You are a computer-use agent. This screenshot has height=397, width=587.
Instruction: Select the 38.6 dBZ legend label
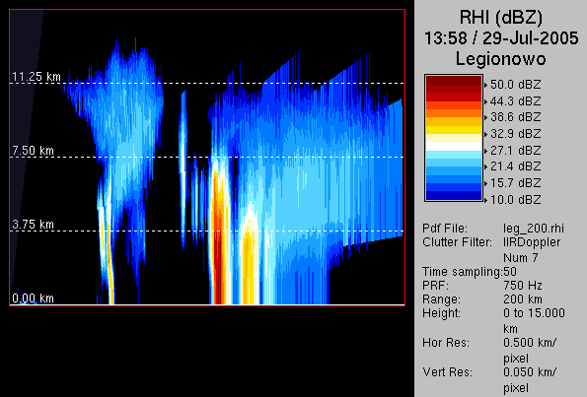(x=516, y=117)
